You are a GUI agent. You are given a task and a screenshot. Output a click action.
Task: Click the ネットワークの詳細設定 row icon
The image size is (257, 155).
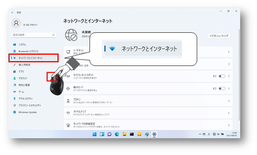[68, 125]
